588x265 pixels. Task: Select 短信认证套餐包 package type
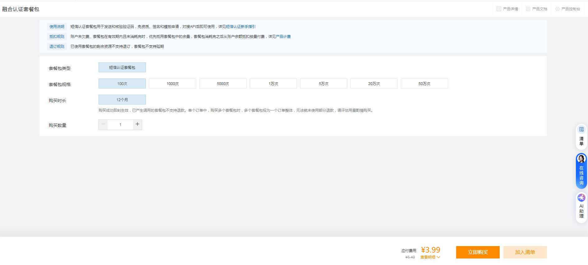coord(122,68)
